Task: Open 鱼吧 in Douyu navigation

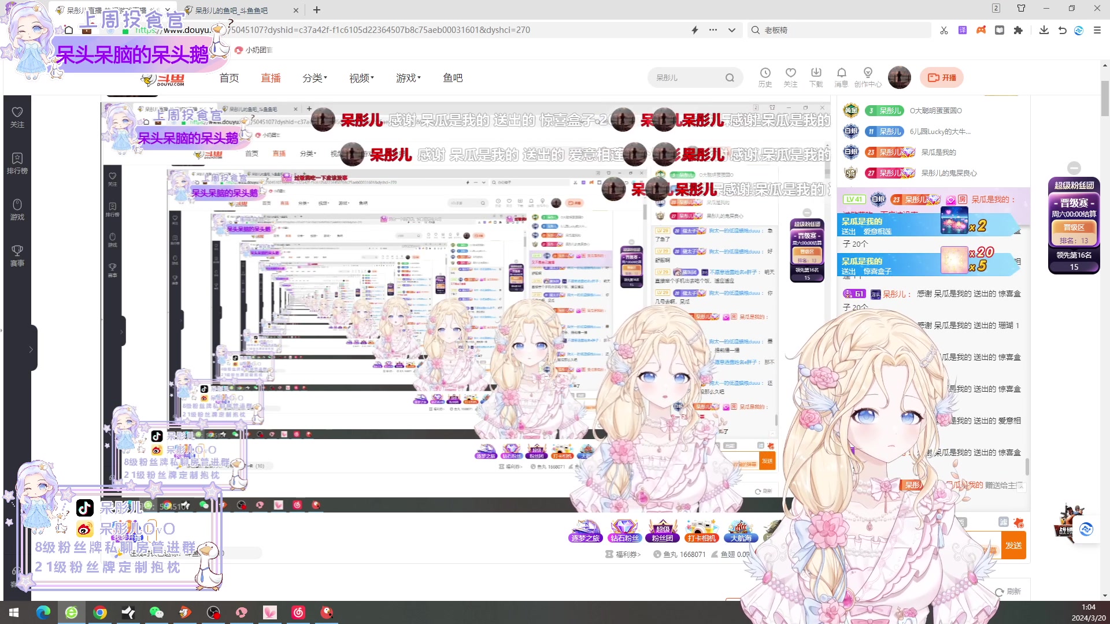Action: [x=453, y=78]
